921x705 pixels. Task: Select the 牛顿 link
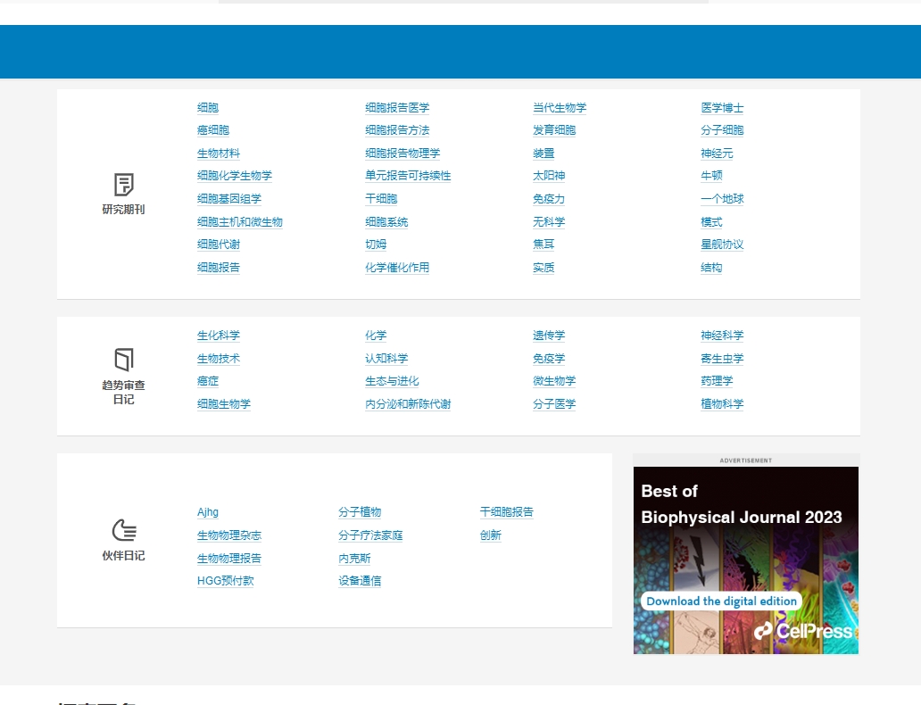[x=711, y=176]
